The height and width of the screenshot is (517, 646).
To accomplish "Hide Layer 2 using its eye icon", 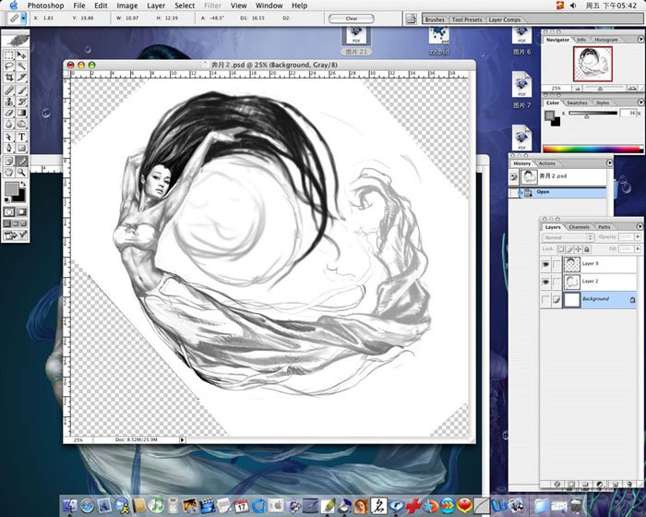I will (x=546, y=282).
